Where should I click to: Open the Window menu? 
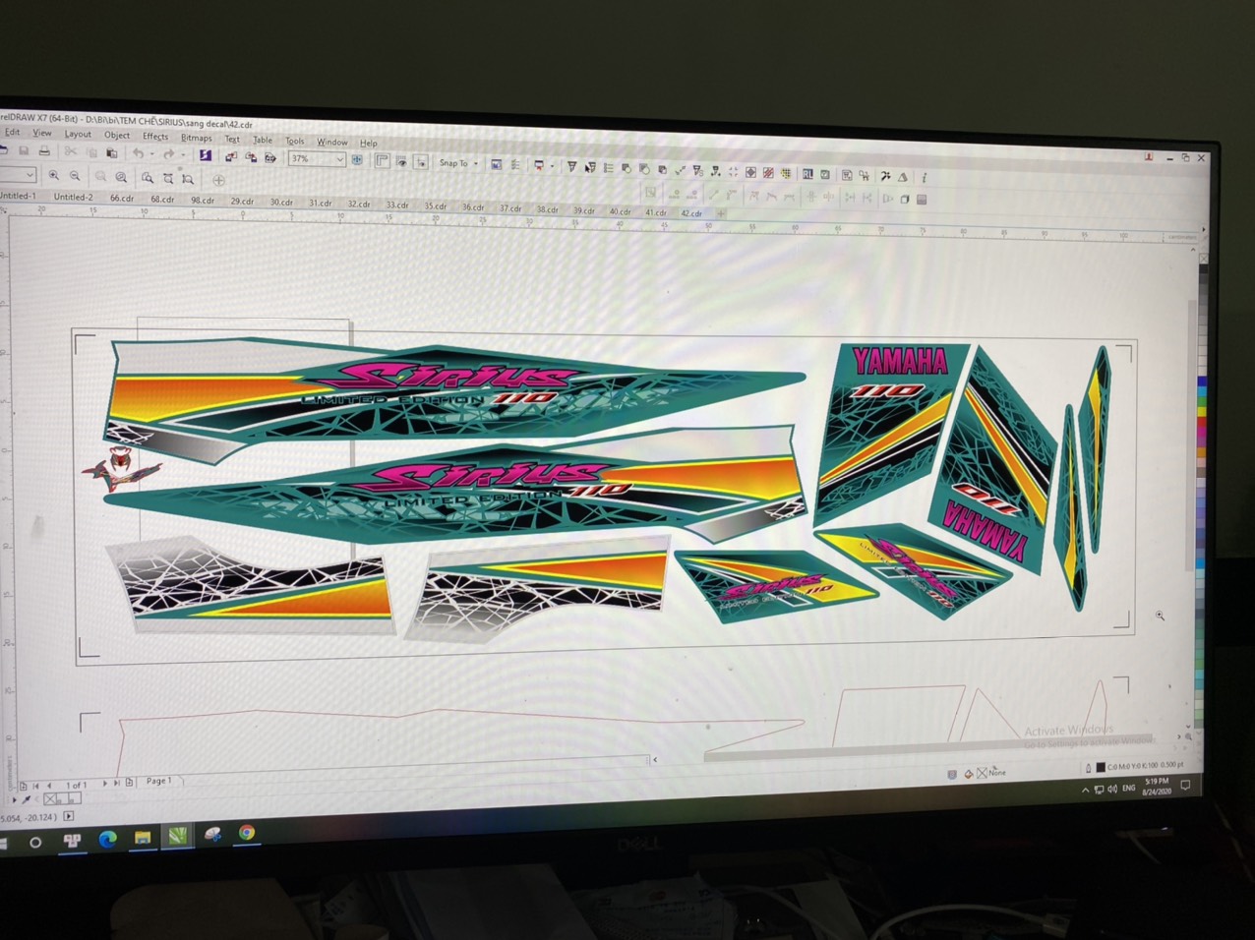(x=332, y=142)
